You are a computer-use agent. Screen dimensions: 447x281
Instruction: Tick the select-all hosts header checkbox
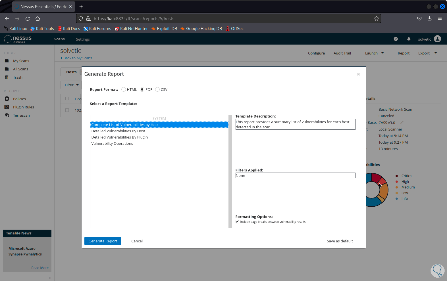[67, 98]
